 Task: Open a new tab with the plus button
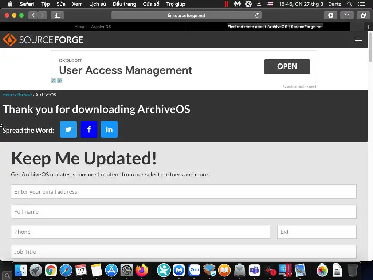[x=368, y=27]
